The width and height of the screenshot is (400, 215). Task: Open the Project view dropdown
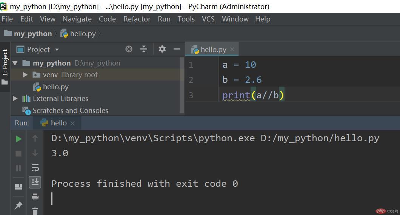click(x=57, y=49)
